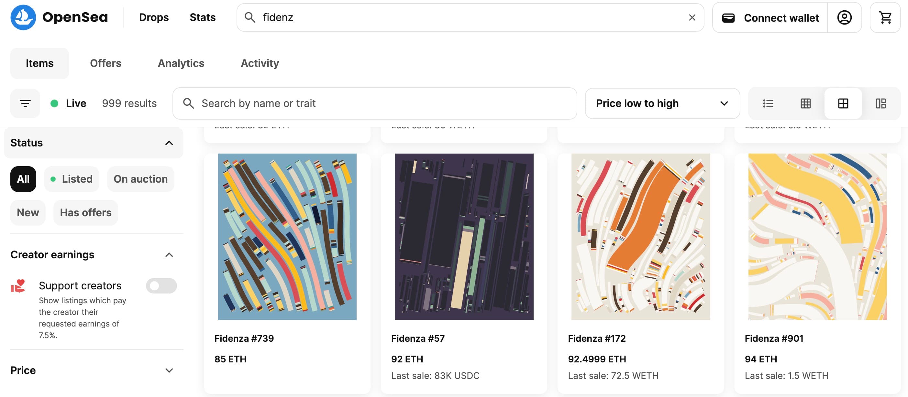Open the shopping cart

click(x=885, y=17)
